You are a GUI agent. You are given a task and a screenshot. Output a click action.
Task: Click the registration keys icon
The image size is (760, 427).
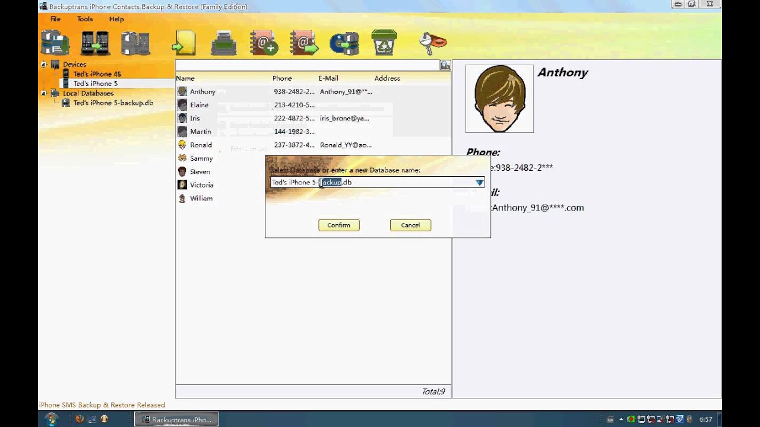click(433, 42)
